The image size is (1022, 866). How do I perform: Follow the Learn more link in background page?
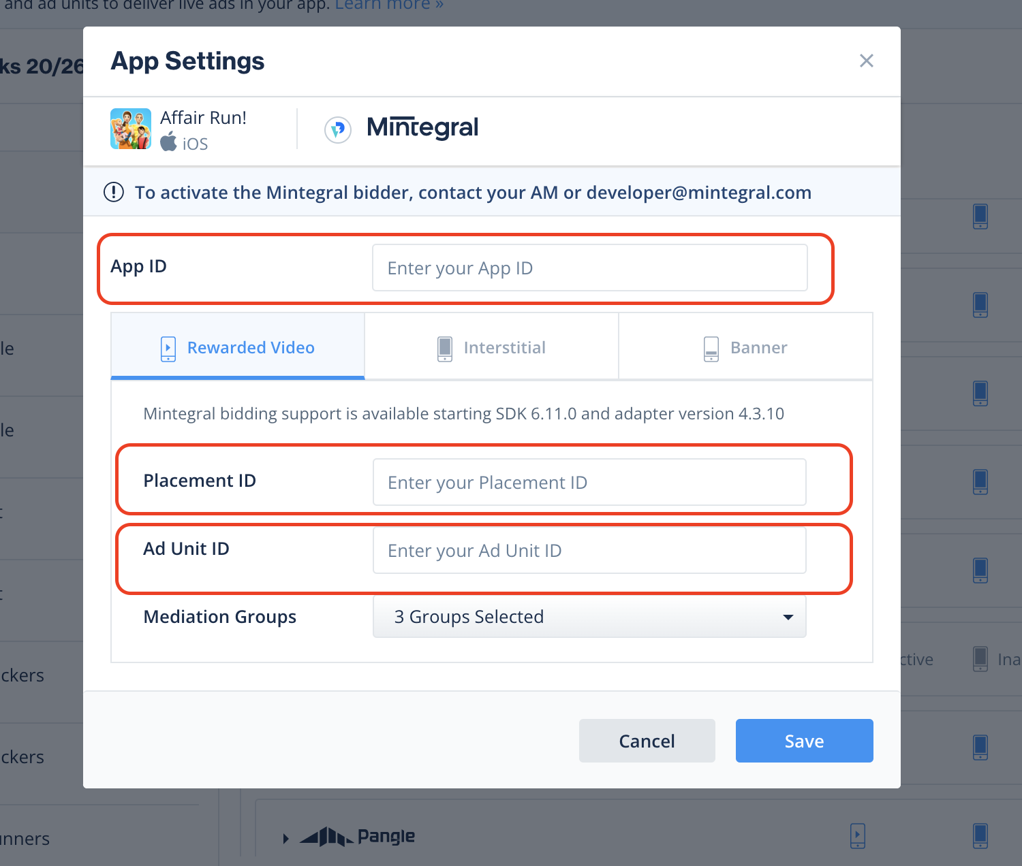[389, 5]
